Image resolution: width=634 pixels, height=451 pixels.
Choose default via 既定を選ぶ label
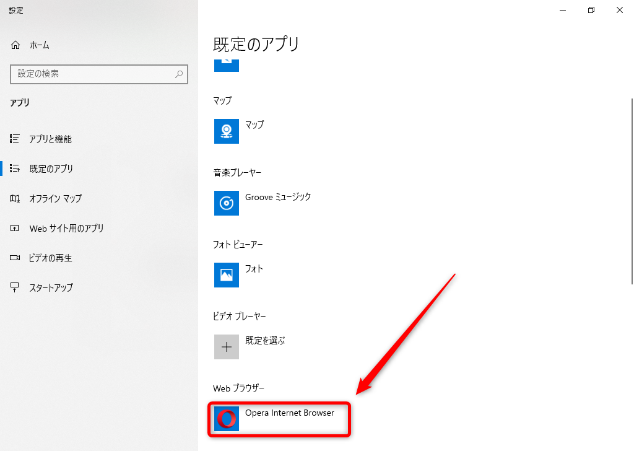265,341
